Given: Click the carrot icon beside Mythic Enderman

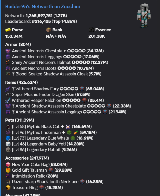Looking at the screenshot, I should 76,132.
